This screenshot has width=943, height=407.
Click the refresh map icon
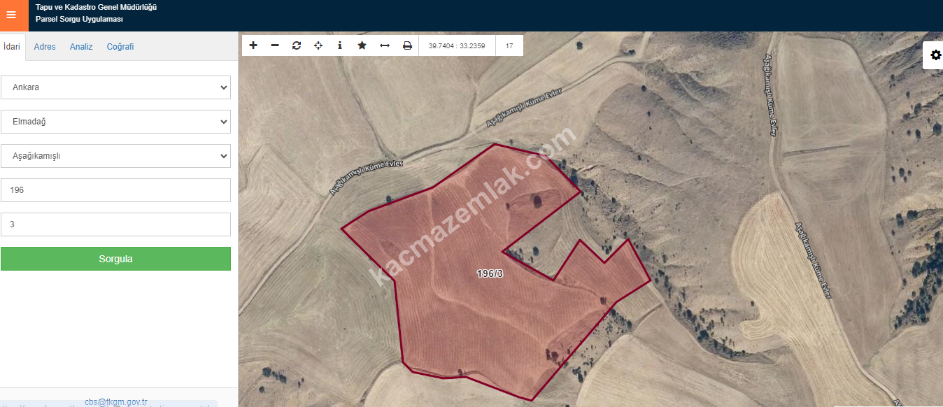[297, 45]
